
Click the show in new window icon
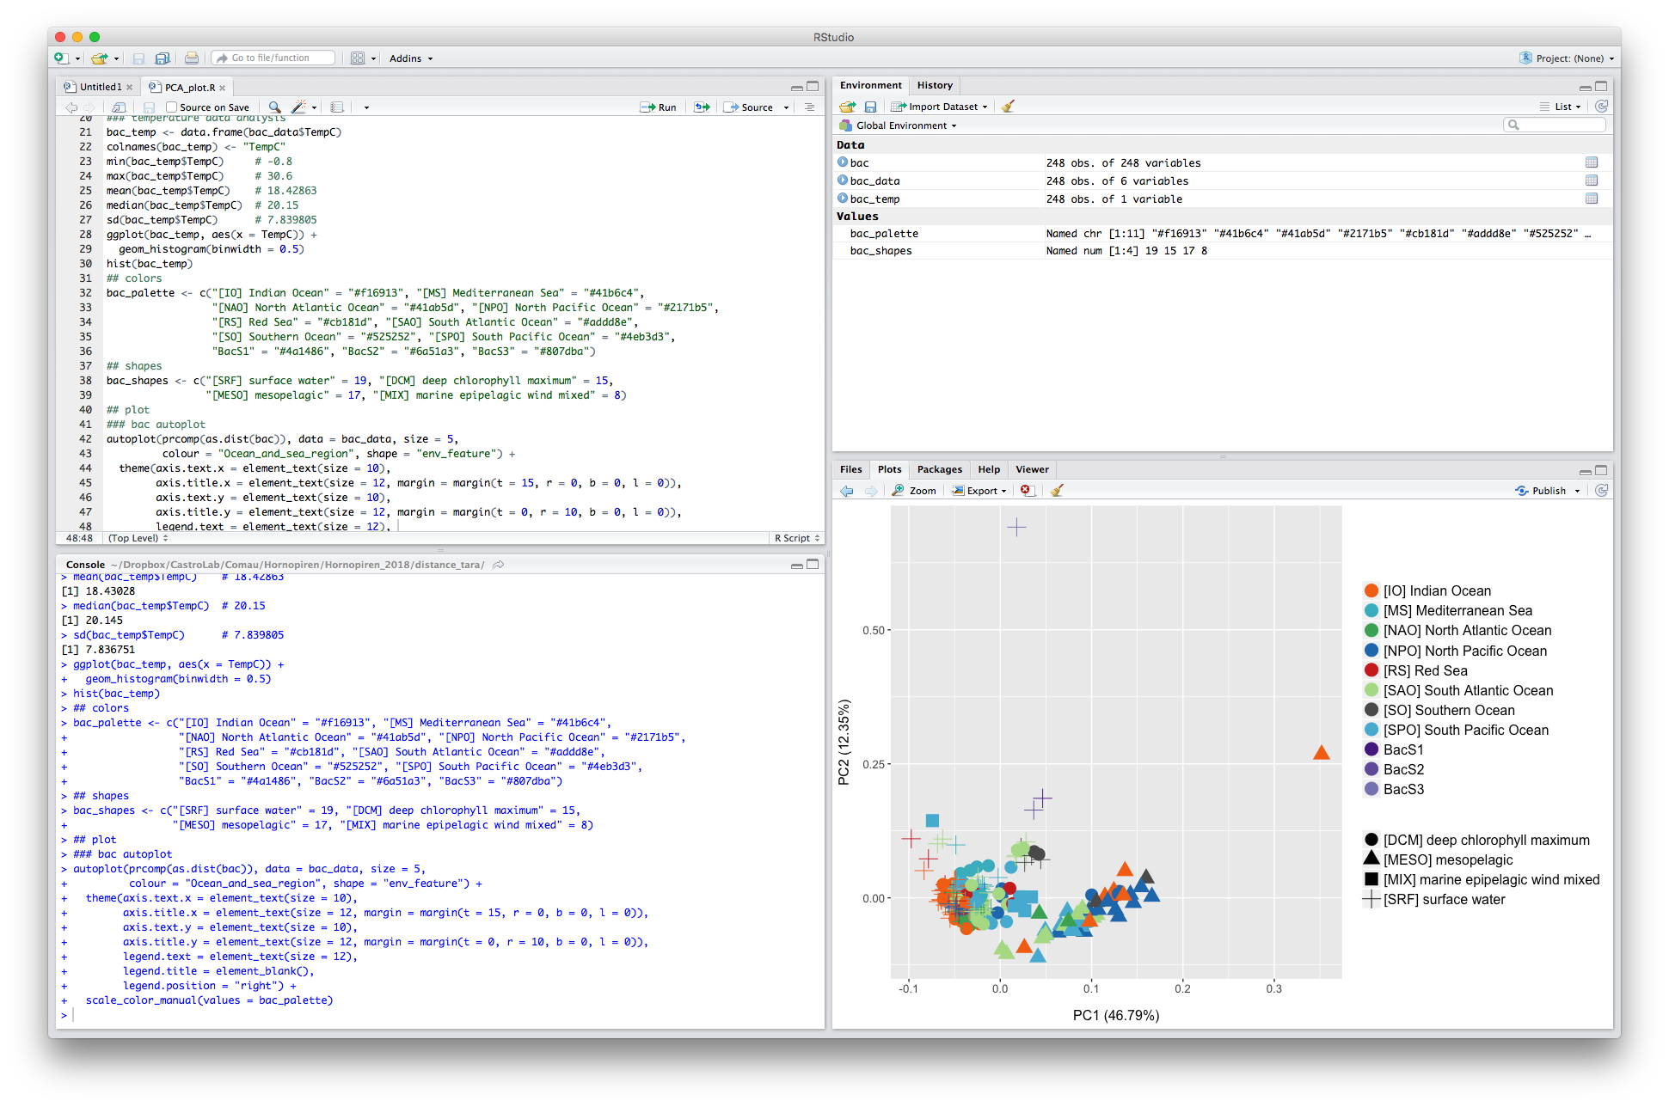[119, 107]
